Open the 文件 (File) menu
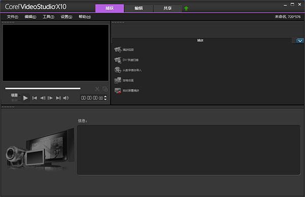This screenshot has height=197, width=305. pyautogui.click(x=12, y=17)
